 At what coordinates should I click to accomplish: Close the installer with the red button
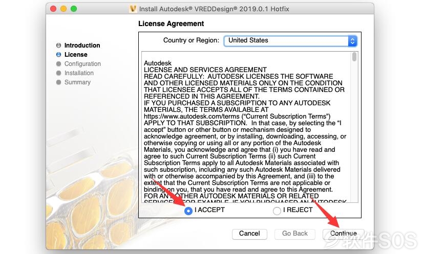point(53,9)
